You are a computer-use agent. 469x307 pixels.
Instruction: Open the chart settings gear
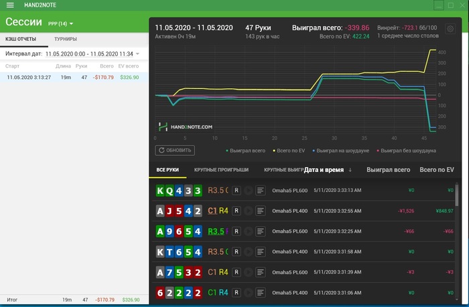click(x=450, y=29)
